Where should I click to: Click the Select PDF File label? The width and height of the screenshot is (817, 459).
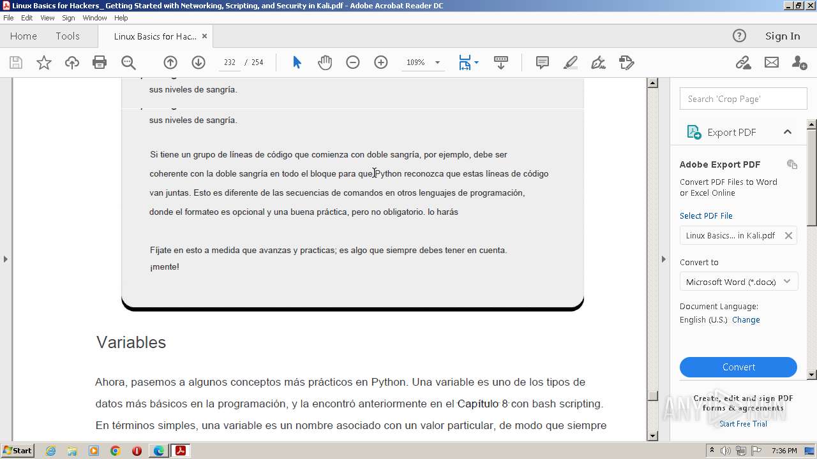706,216
